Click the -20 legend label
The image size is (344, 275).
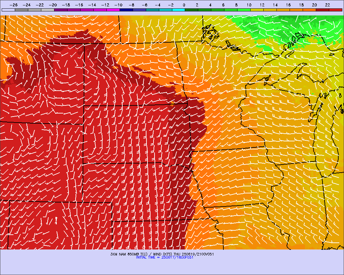click(53, 5)
